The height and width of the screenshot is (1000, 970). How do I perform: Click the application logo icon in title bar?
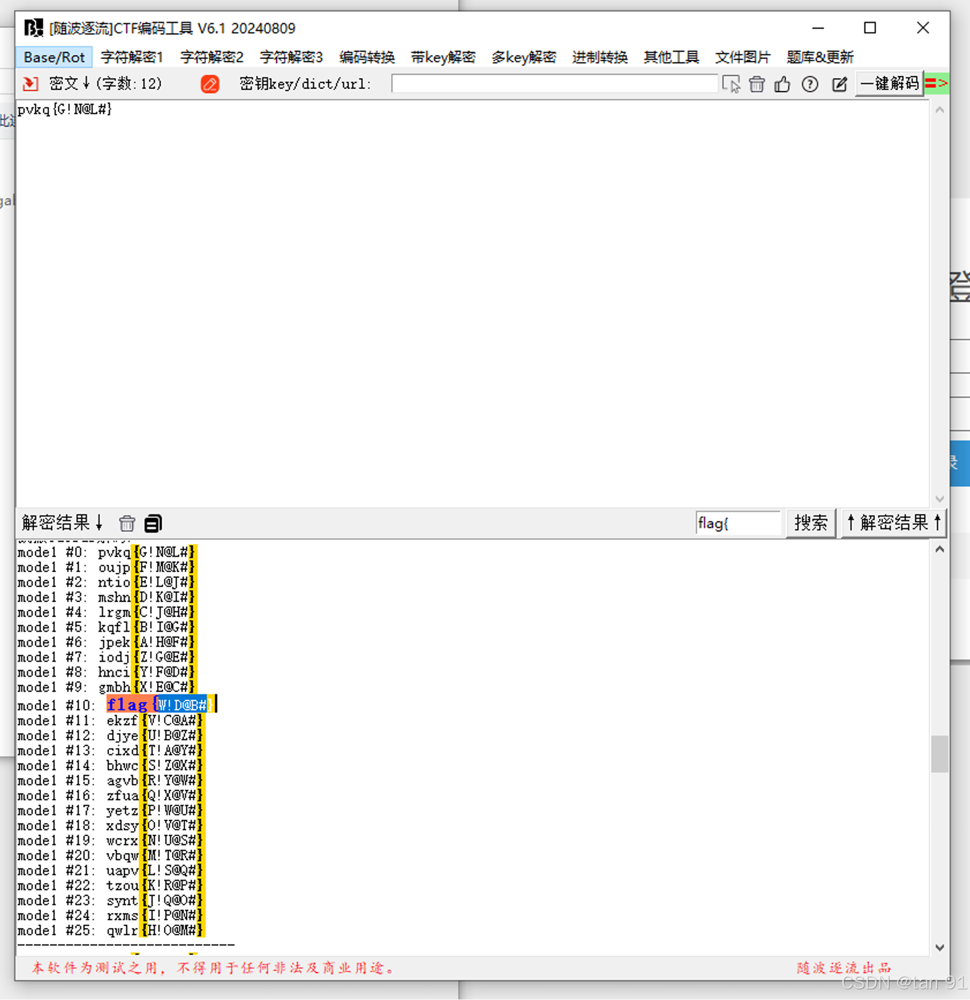[34, 28]
